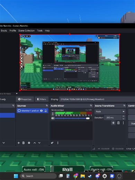This screenshot has width=135, height=180.
Task: Remove the selected source with trash icon
Action: pos(24,143)
